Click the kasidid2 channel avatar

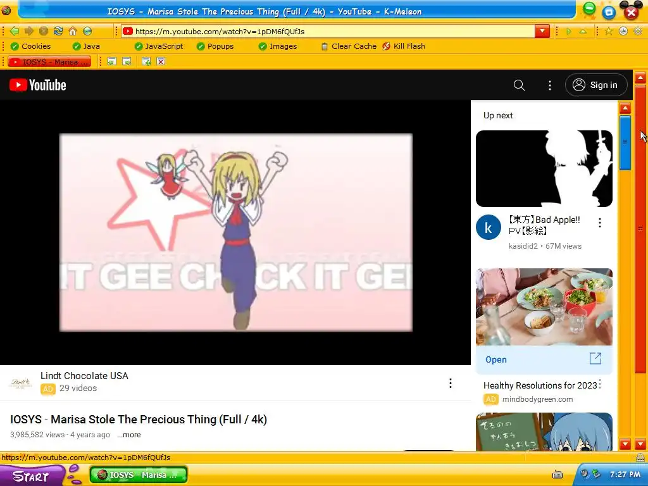pyautogui.click(x=489, y=227)
